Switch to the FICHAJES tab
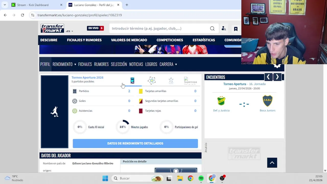This screenshot has width=327, height=184. [x=85, y=64]
